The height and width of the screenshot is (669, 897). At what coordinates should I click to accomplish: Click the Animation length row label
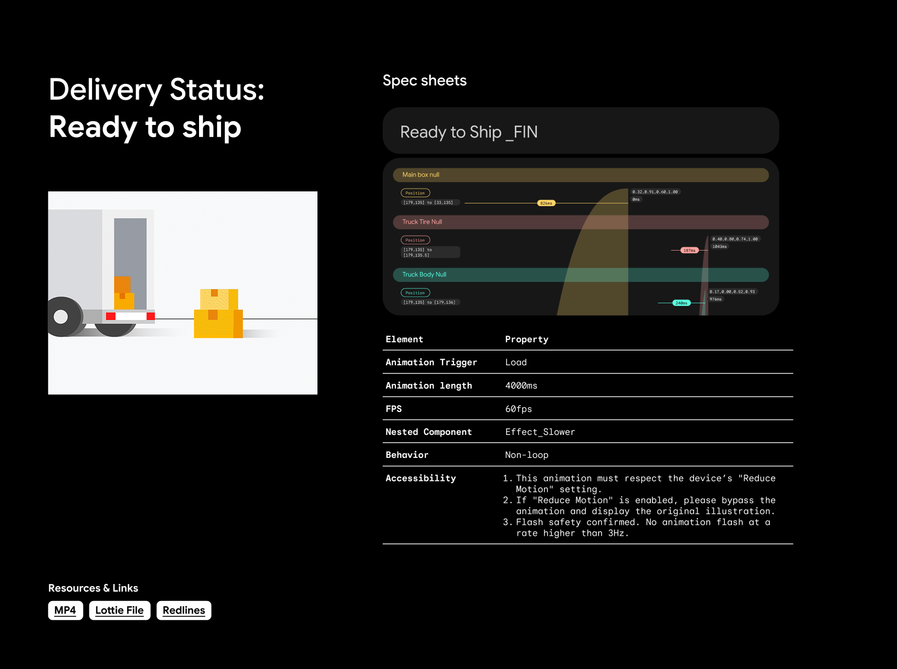[x=428, y=386]
